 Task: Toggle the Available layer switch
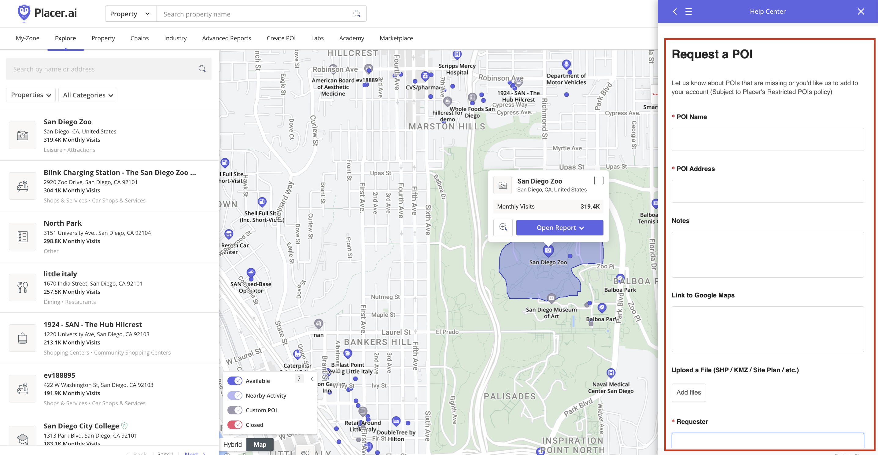235,381
